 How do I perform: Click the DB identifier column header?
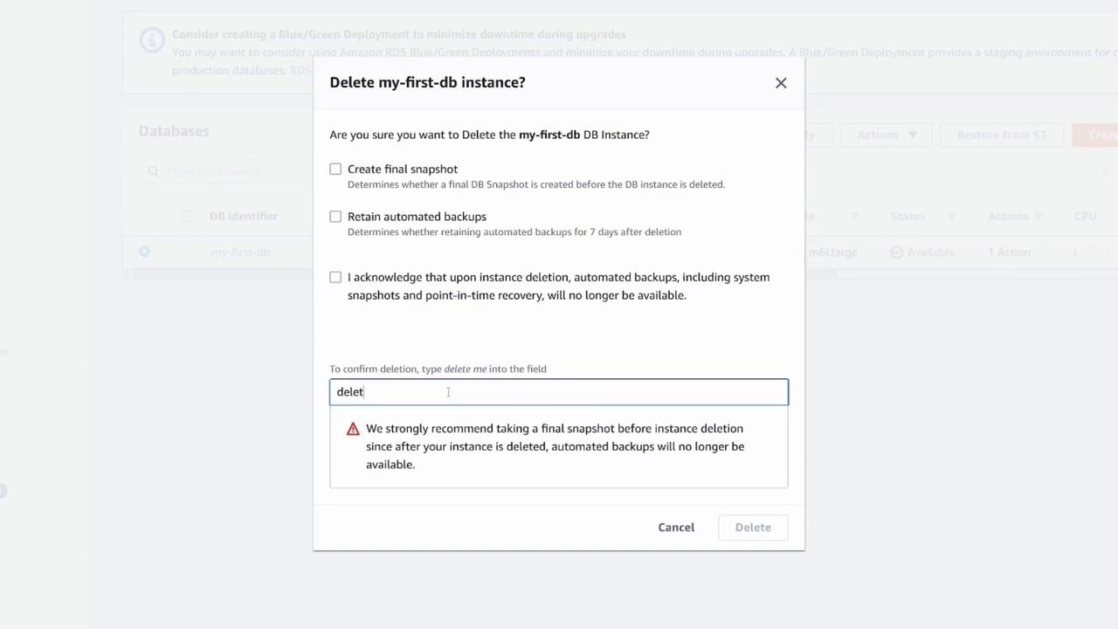244,217
